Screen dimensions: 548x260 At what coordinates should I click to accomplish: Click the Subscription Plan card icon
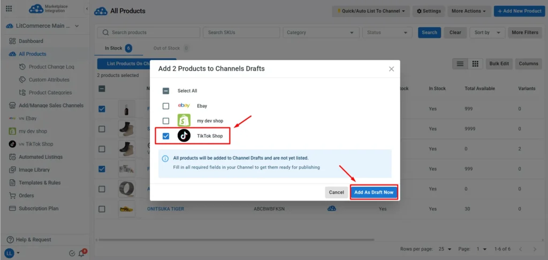click(x=13, y=209)
